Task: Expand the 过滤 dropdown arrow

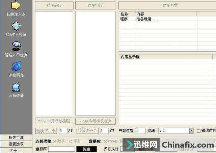Action: point(191,131)
